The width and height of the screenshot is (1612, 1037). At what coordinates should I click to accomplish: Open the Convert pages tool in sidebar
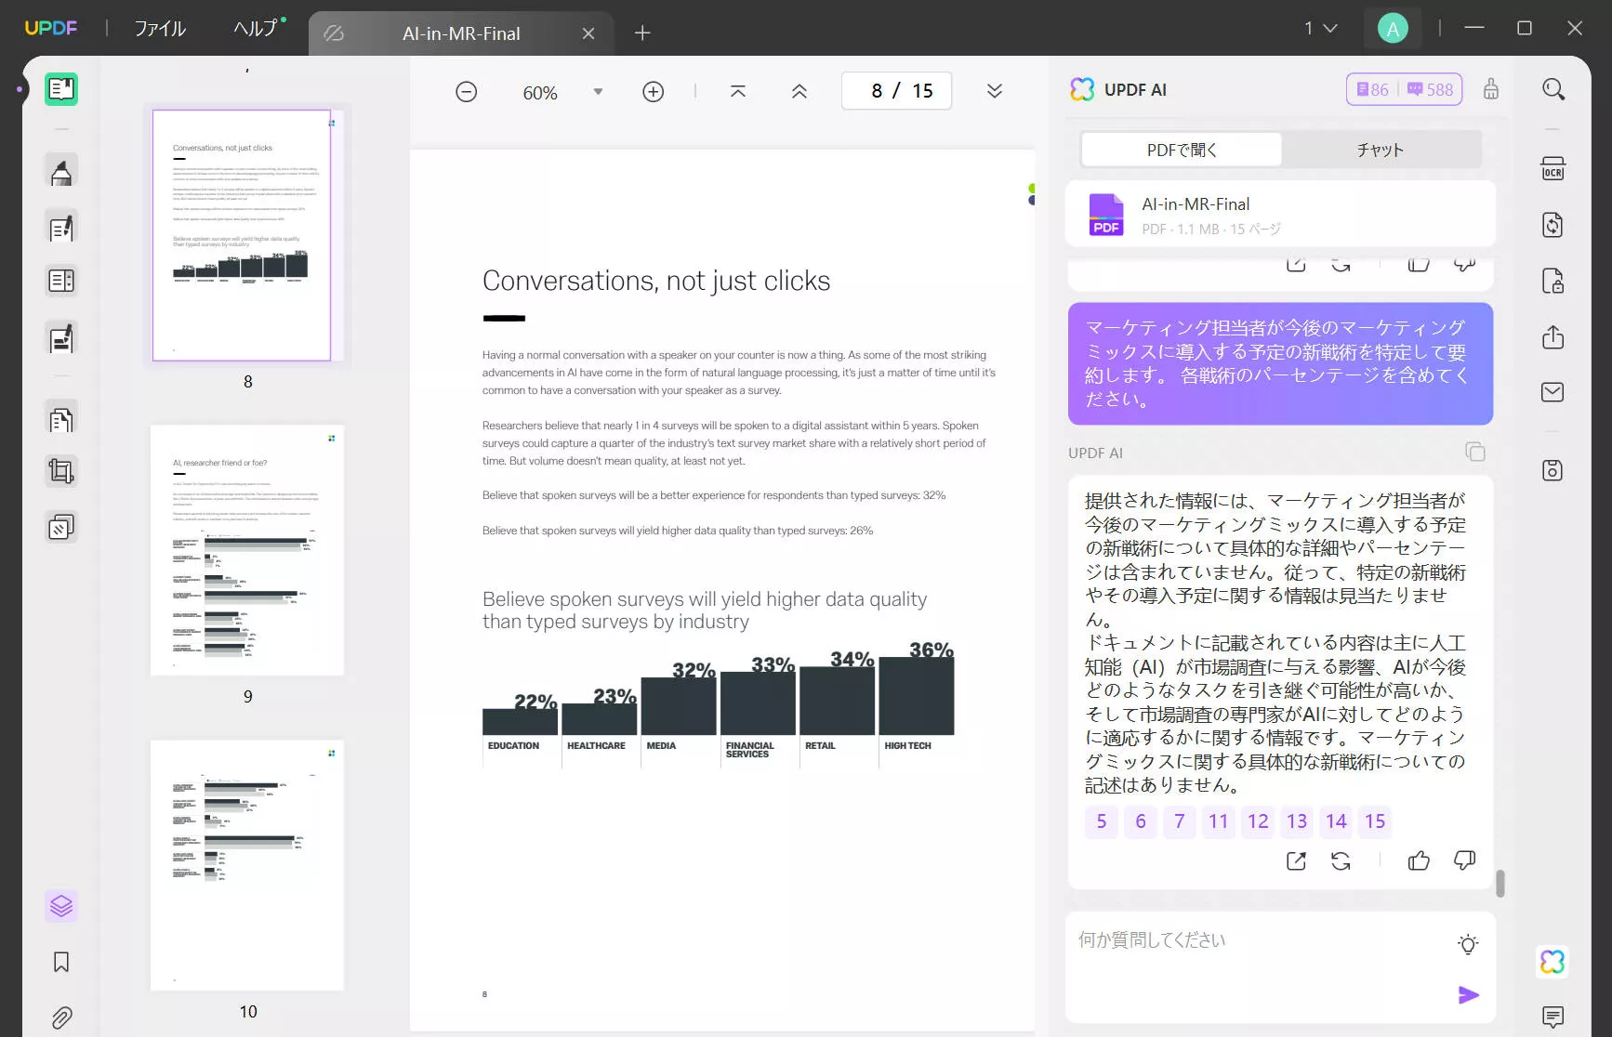[x=61, y=420]
